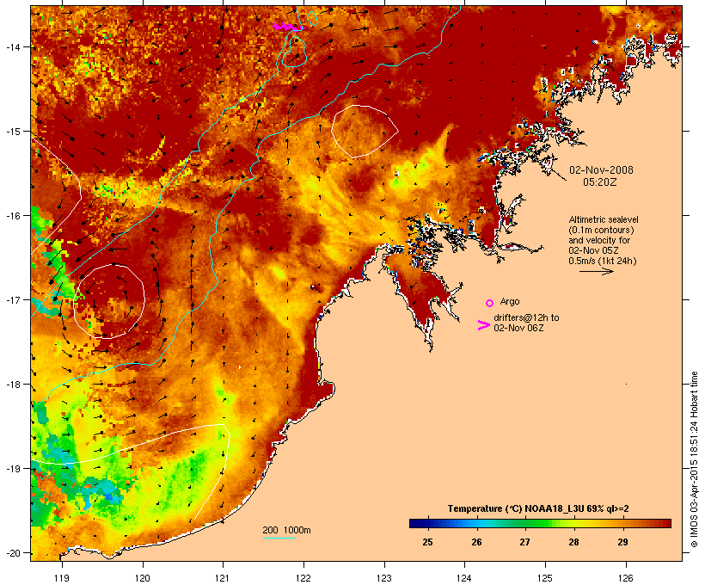The image size is (705, 585).
Task: Click the 120 longitude axis label
Action: click(x=143, y=578)
